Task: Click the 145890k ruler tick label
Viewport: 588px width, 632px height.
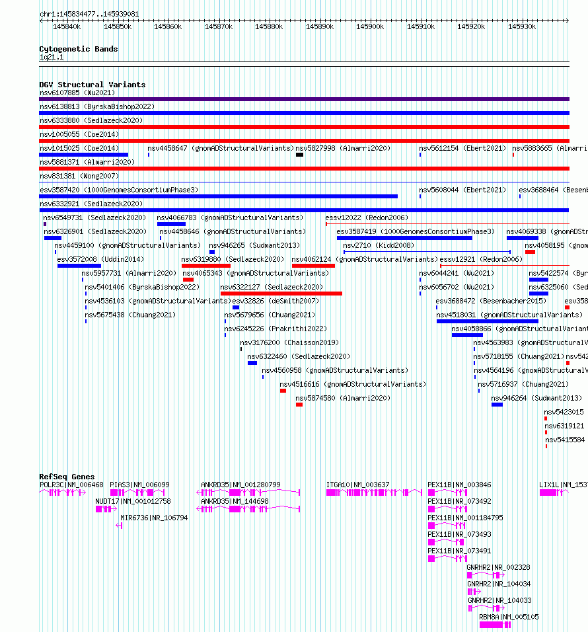Action: 320,26
